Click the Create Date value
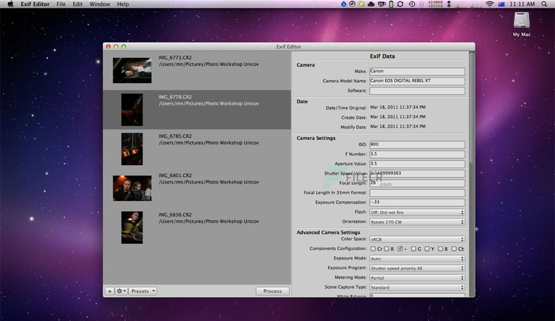 pos(398,117)
